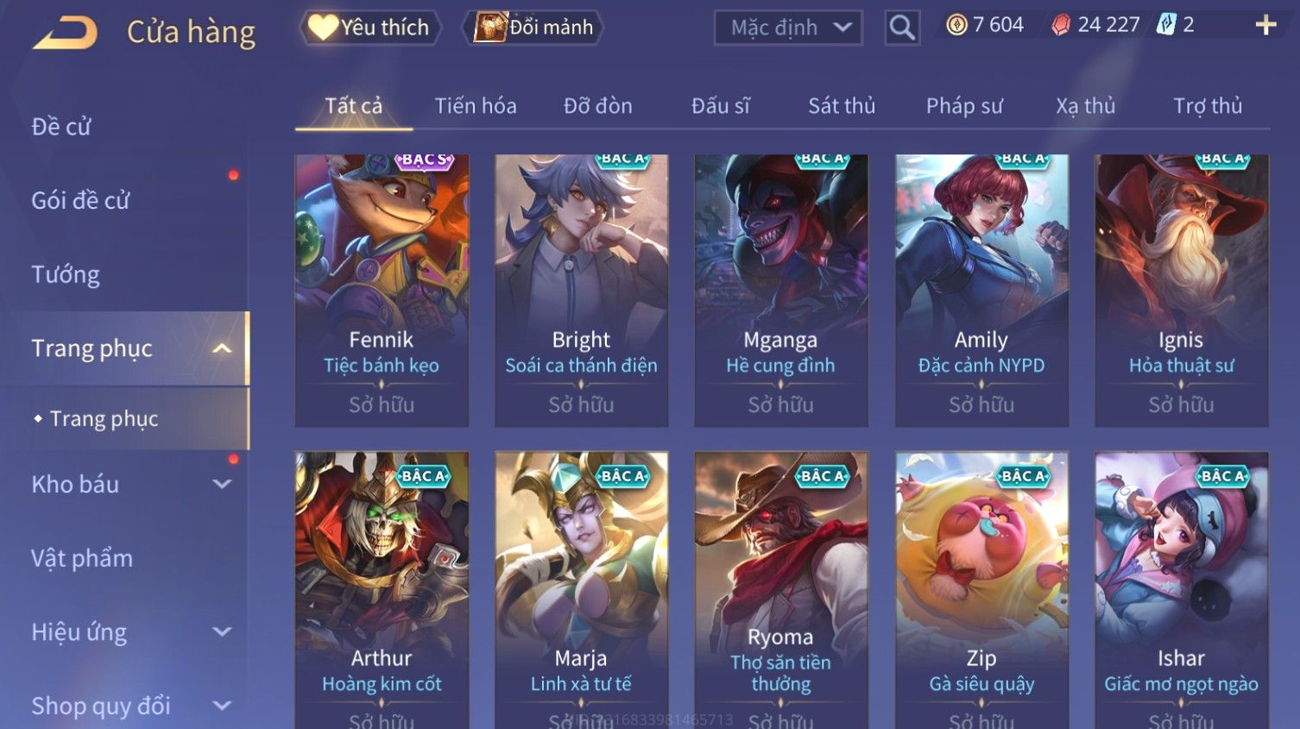Tap the golden back arrow icon
1300x729 pixels.
pyautogui.click(x=65, y=33)
